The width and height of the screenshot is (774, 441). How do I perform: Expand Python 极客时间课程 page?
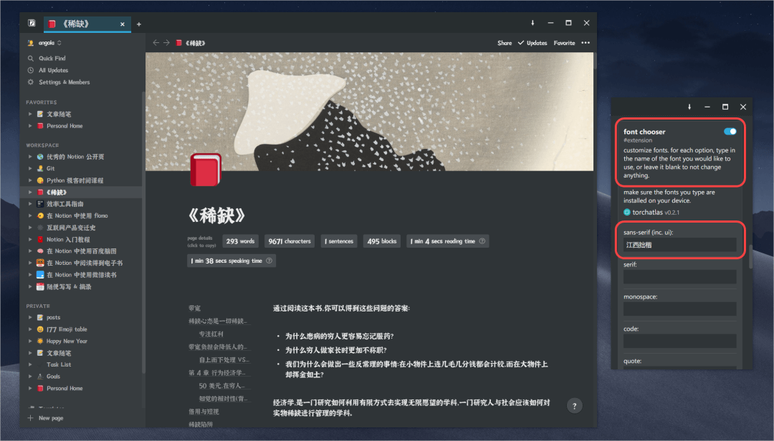(30, 180)
